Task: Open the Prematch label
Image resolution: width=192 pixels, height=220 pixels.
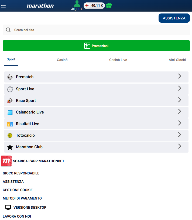Action: (x=25, y=77)
